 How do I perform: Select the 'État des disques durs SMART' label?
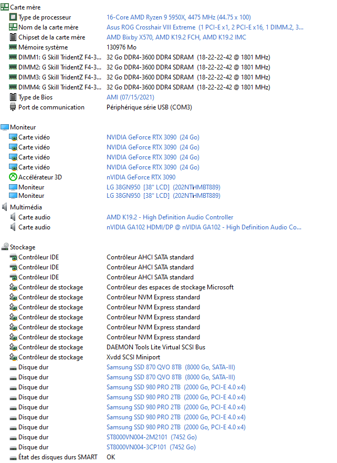click(58, 457)
